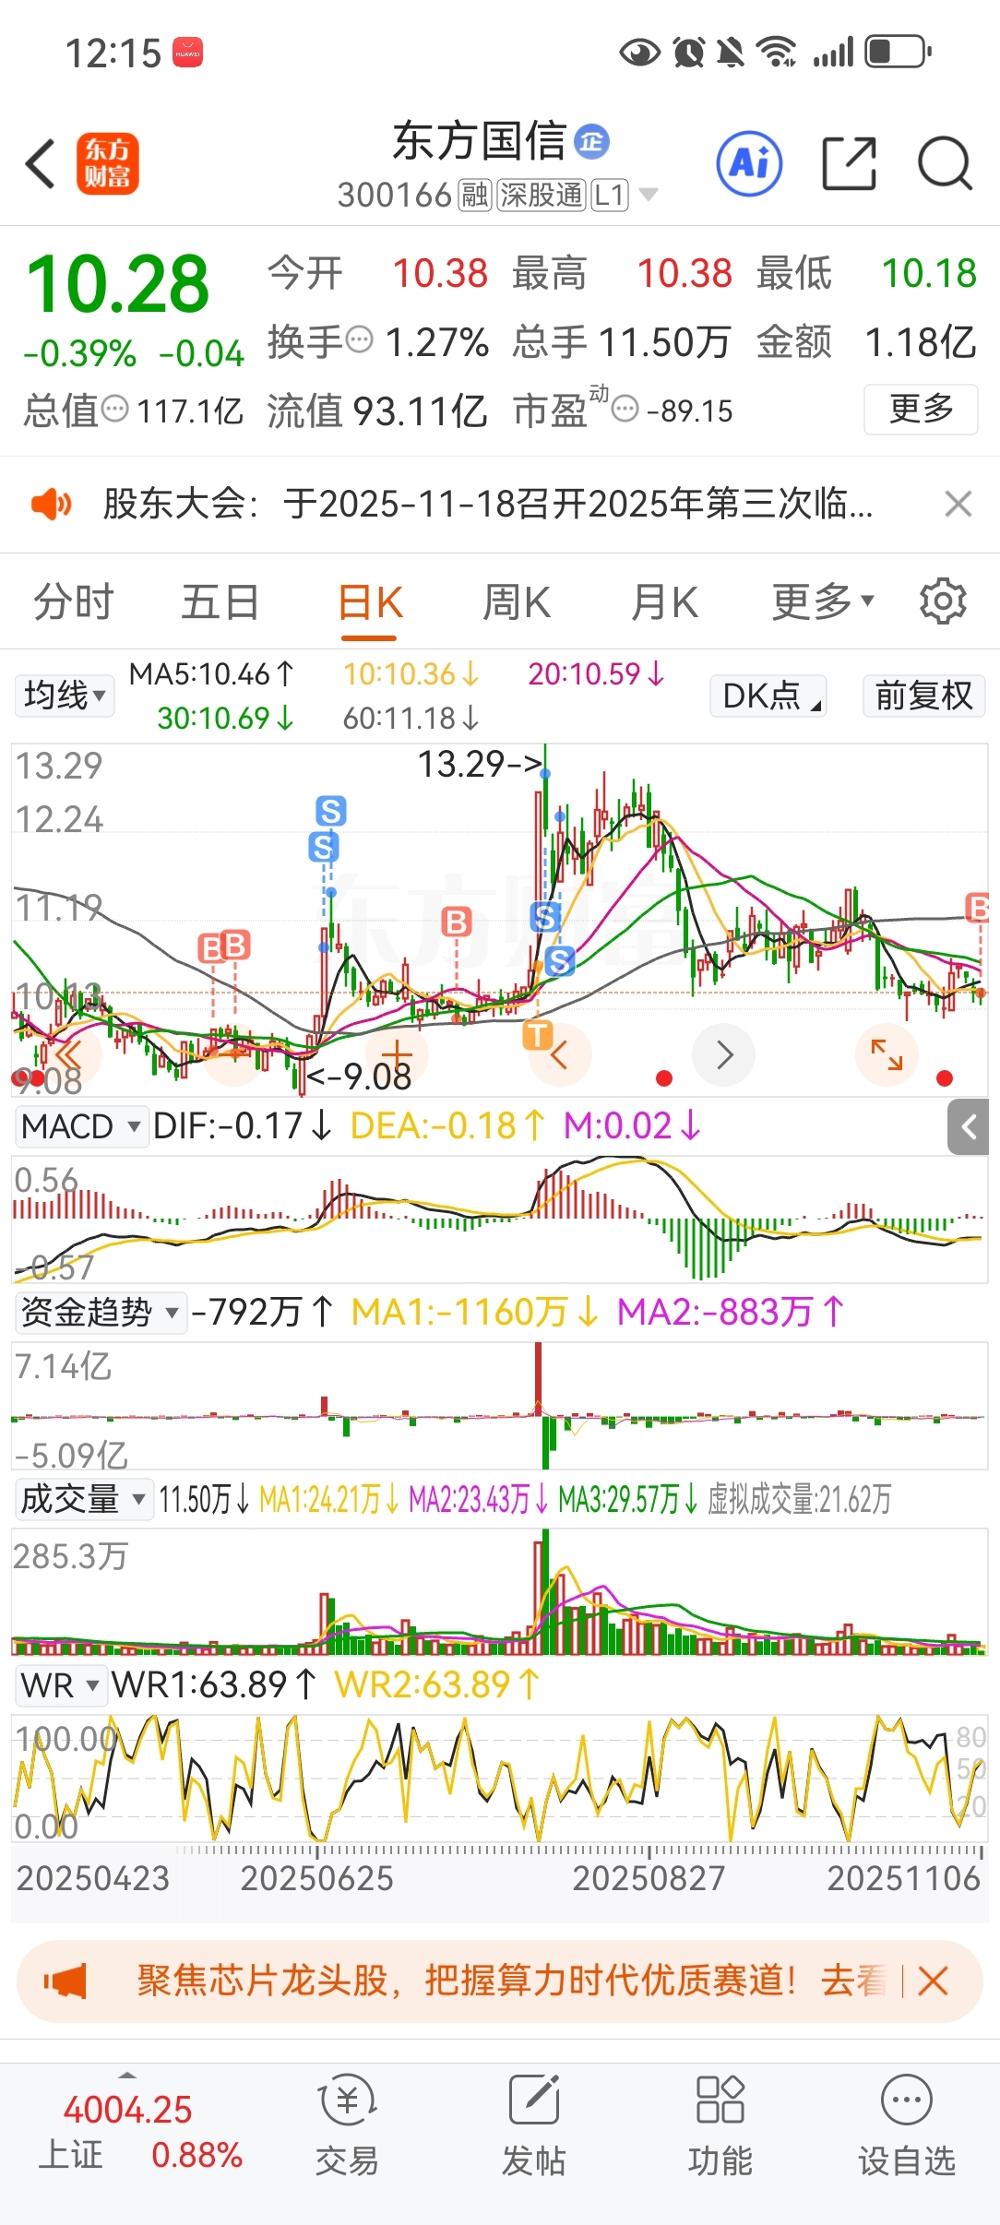The height and width of the screenshot is (2225, 1000).
Task: Open the info bubble next to 换手
Action: 359,339
